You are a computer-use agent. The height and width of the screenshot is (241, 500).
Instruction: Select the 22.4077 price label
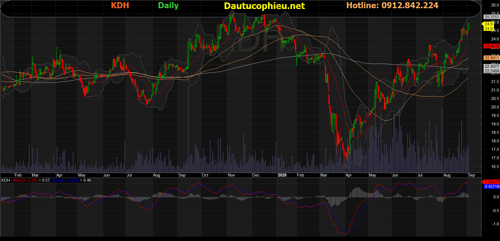tap(492, 66)
